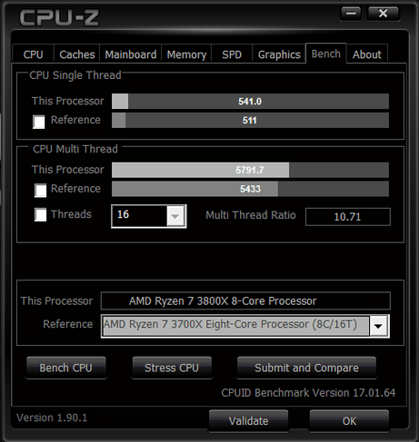The height and width of the screenshot is (442, 419).
Task: Click the Validate button
Action: tap(248, 420)
